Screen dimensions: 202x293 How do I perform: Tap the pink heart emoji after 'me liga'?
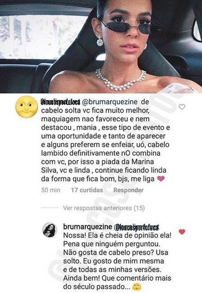coord(161,179)
